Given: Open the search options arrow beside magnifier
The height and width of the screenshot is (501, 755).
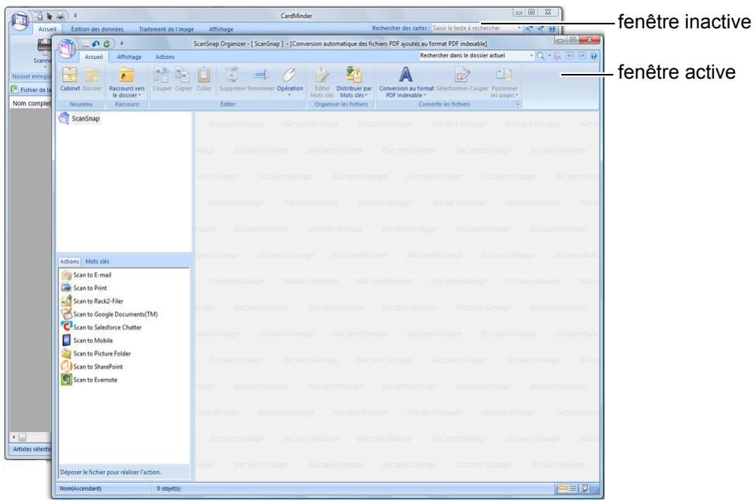Looking at the screenshot, I should (x=550, y=56).
